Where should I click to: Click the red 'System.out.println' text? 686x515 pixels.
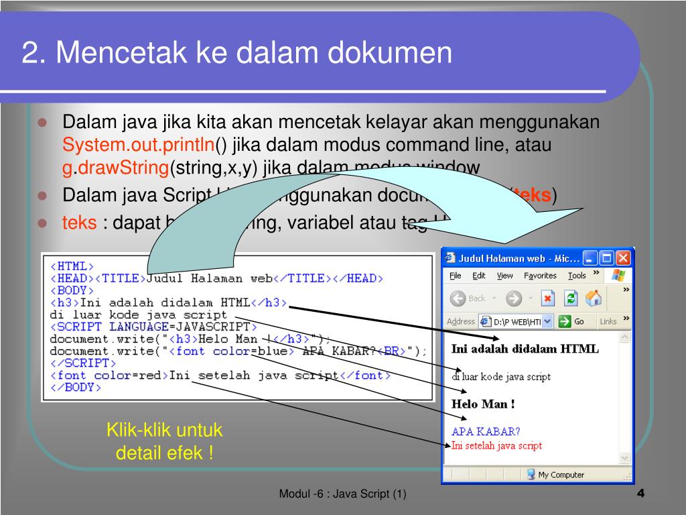138,145
